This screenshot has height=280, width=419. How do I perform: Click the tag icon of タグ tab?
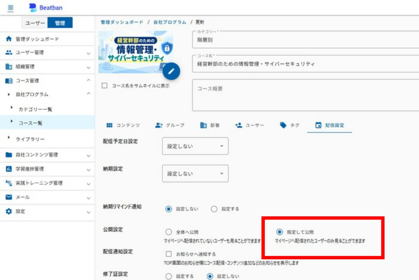[x=283, y=125]
